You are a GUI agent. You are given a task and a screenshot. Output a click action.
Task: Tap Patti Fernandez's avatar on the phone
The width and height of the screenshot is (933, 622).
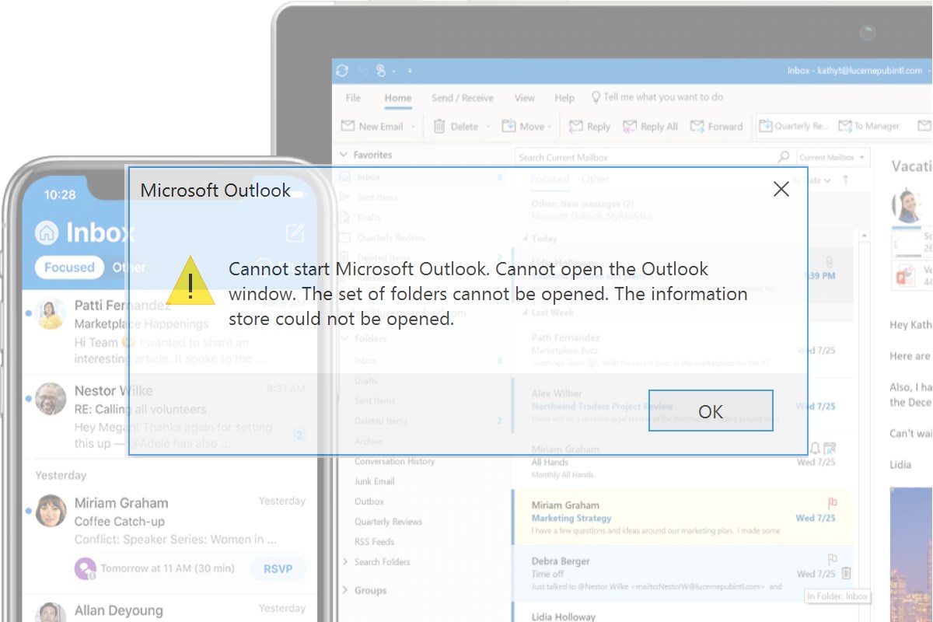click(x=51, y=313)
